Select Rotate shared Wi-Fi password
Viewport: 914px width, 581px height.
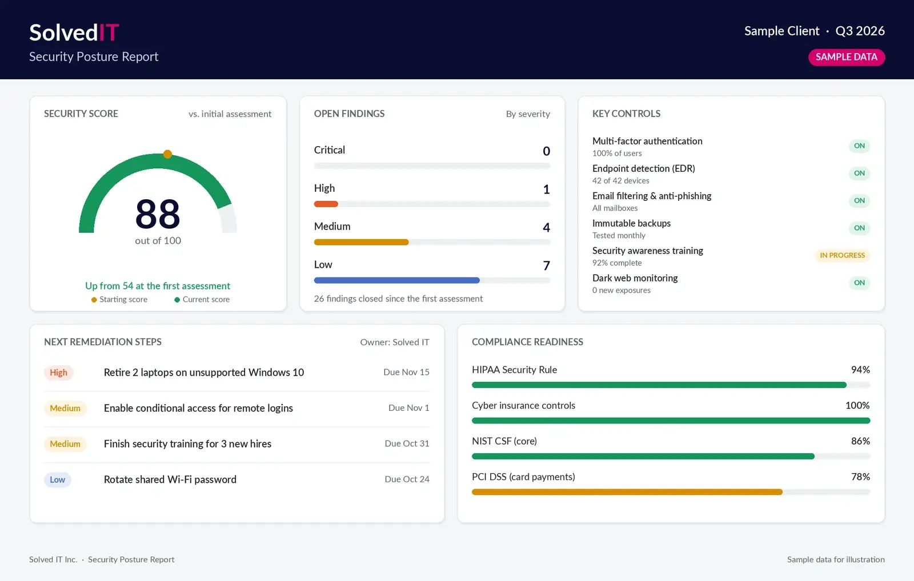tap(170, 479)
